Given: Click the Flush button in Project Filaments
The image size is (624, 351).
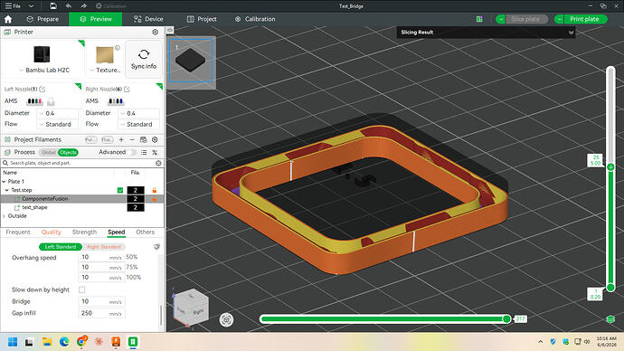Looking at the screenshot, I should pos(107,139).
